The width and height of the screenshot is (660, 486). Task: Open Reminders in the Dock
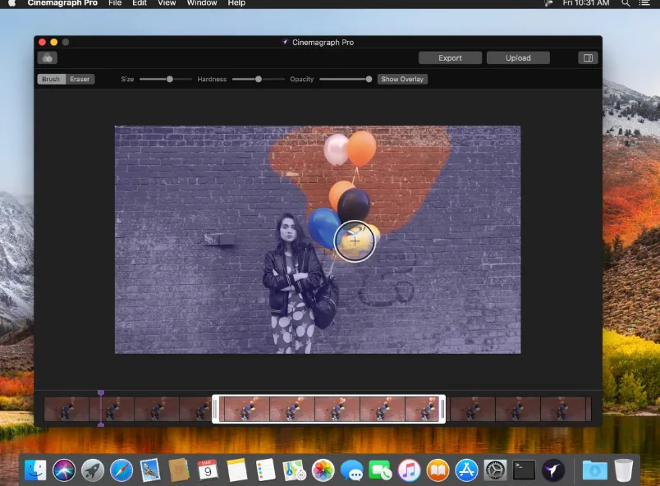(266, 470)
